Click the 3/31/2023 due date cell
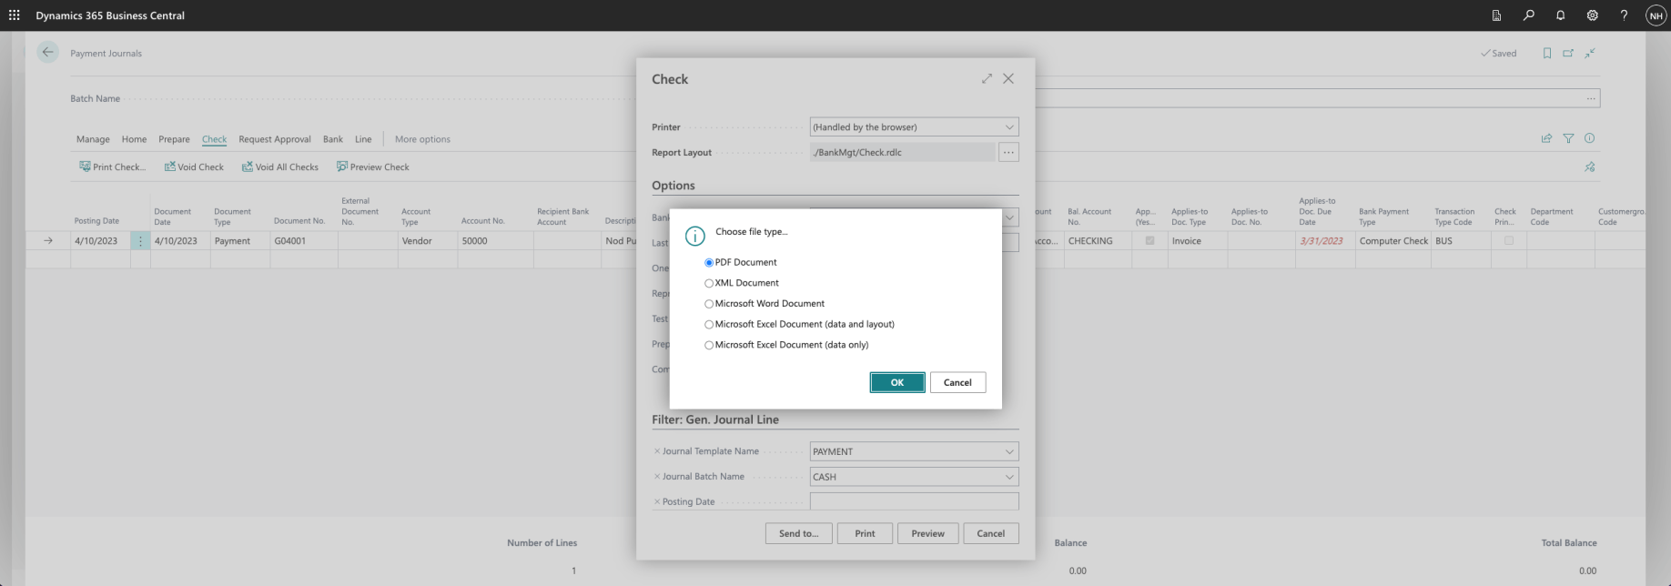This screenshot has width=1671, height=586. pos(1325,241)
